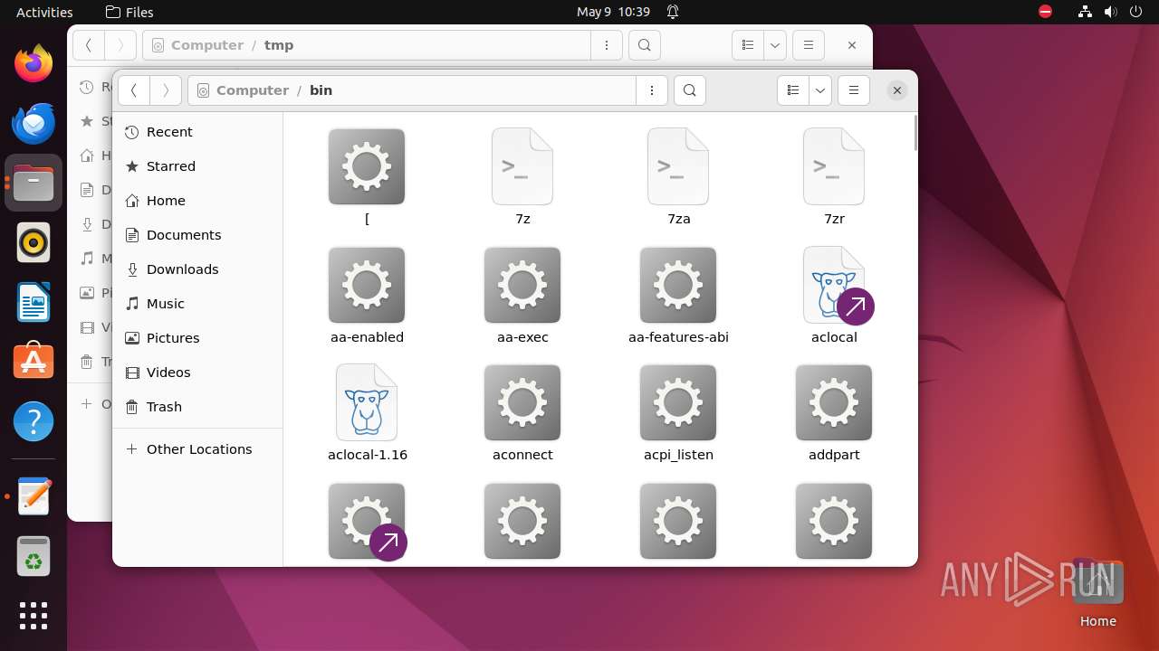1159x651 pixels.
Task: Open view options dropdown in bin window
Action: click(819, 90)
